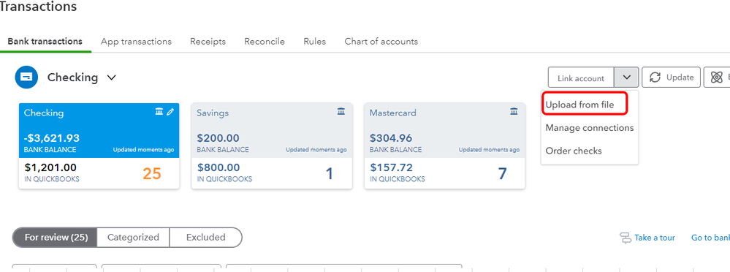Click the bank icon on Checking card

point(159,112)
